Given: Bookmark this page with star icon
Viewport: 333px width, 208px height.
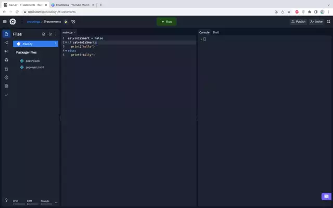Looking at the screenshot, I should coord(289,12).
